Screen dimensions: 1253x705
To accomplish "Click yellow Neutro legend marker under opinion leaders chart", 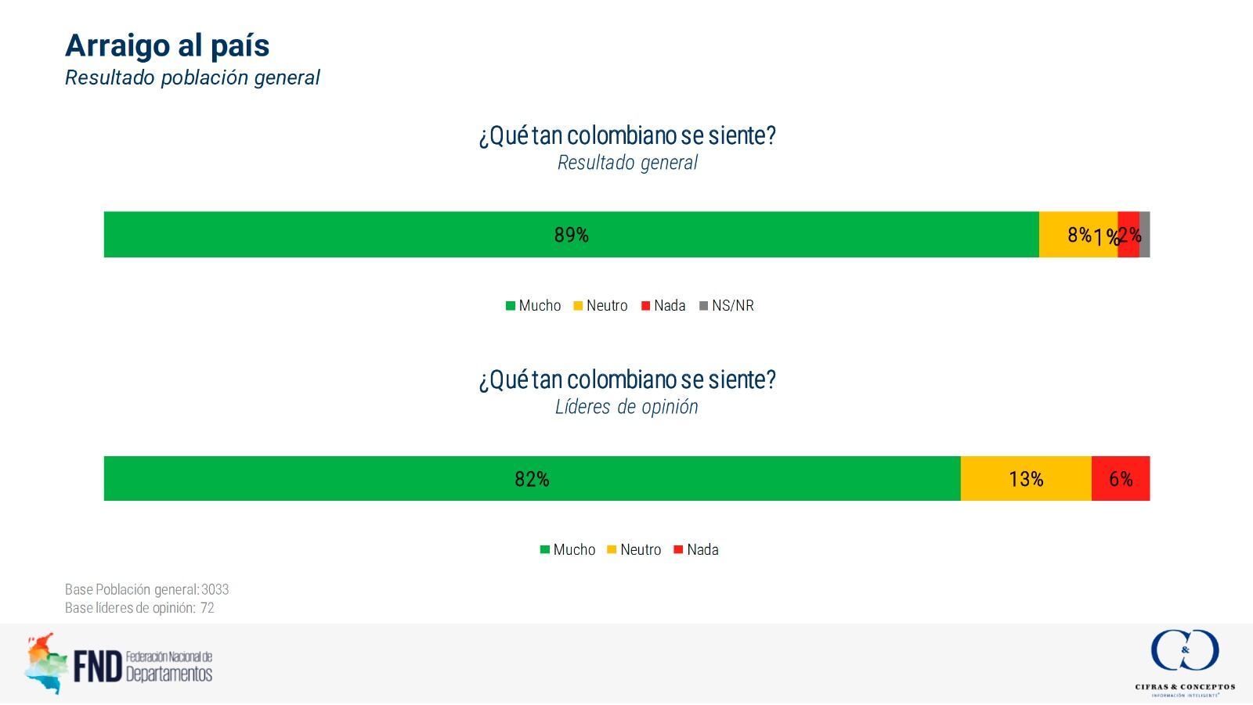I will 612,550.
